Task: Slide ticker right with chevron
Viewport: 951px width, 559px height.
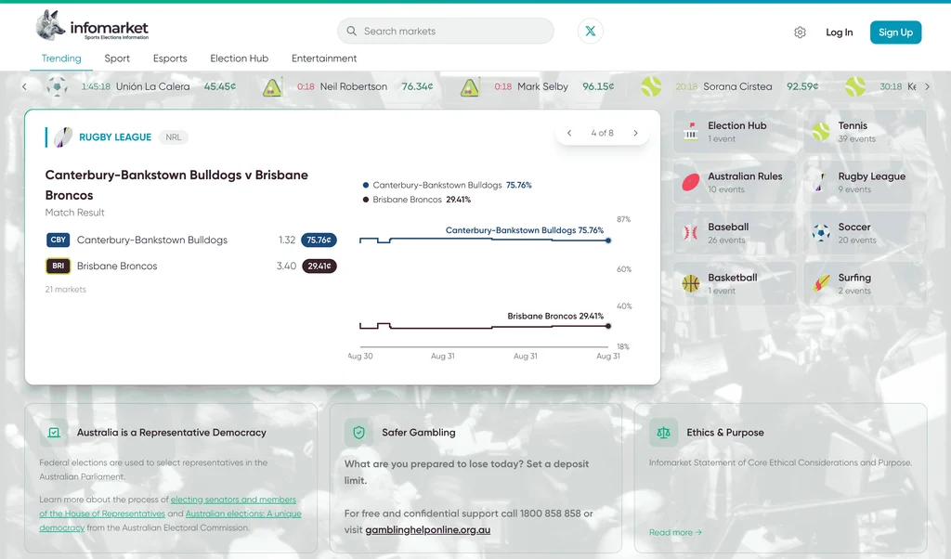Action: (x=927, y=86)
